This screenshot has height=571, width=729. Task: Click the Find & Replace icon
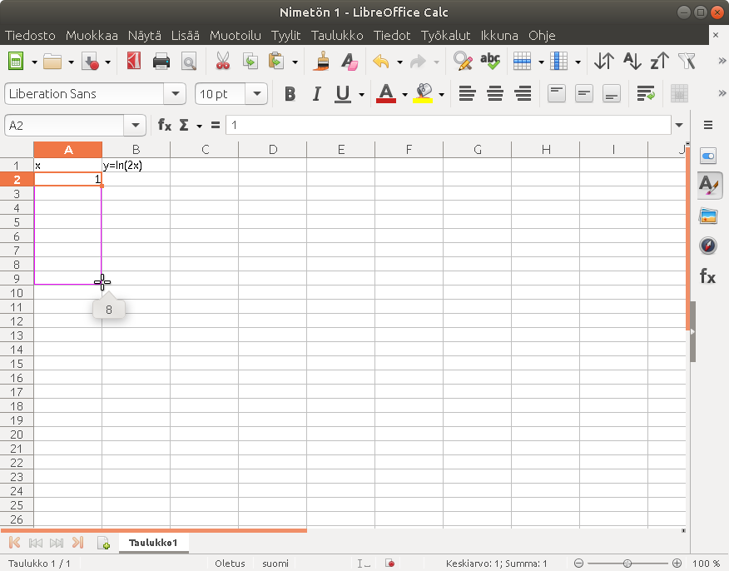[x=462, y=62]
